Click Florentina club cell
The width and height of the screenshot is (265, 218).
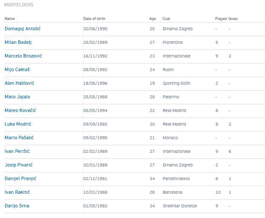pyautogui.click(x=173, y=42)
